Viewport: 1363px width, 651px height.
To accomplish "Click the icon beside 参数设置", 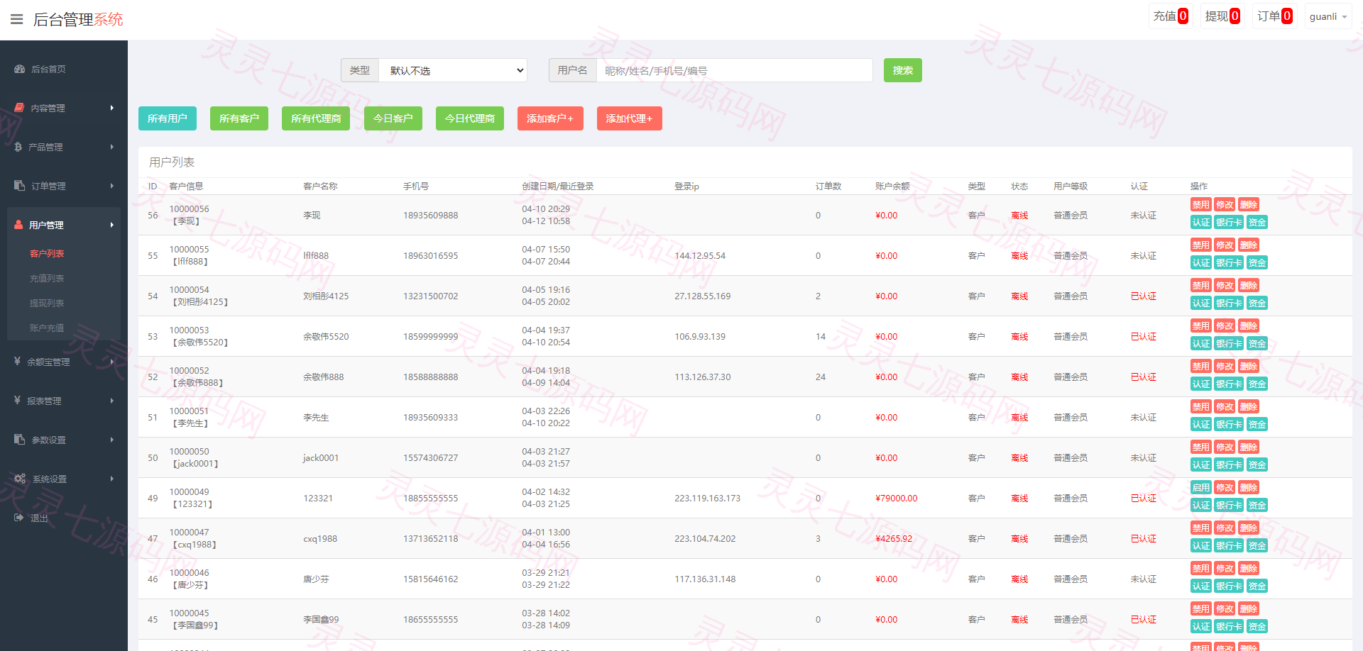I will click(19, 440).
